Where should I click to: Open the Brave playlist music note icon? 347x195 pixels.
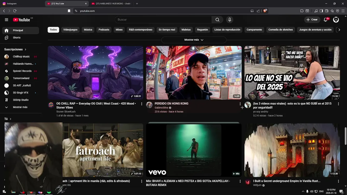point(316,11)
